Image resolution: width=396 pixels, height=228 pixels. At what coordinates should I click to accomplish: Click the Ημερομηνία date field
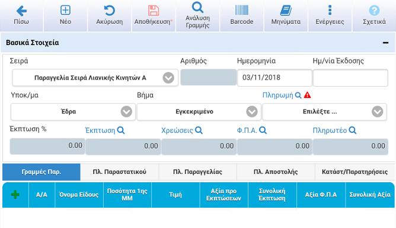(274, 78)
